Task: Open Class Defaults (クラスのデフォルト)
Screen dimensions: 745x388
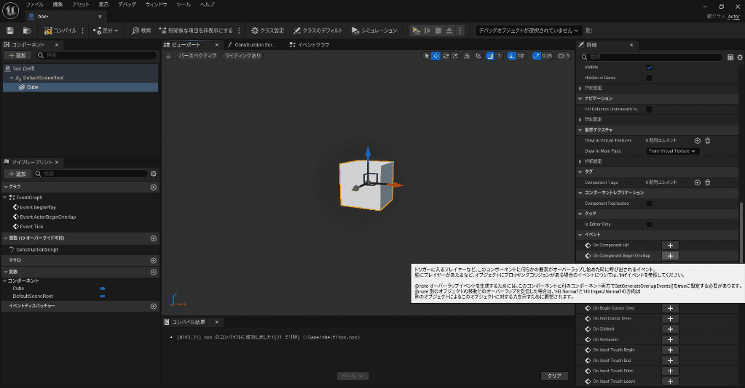Action: [318, 31]
